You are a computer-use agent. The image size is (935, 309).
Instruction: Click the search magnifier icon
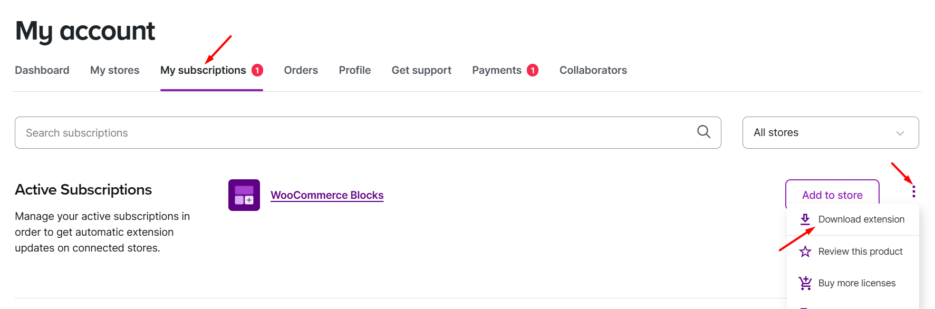click(x=703, y=132)
